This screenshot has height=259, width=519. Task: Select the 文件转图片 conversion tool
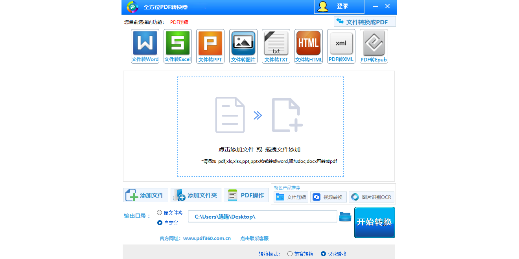243,45
